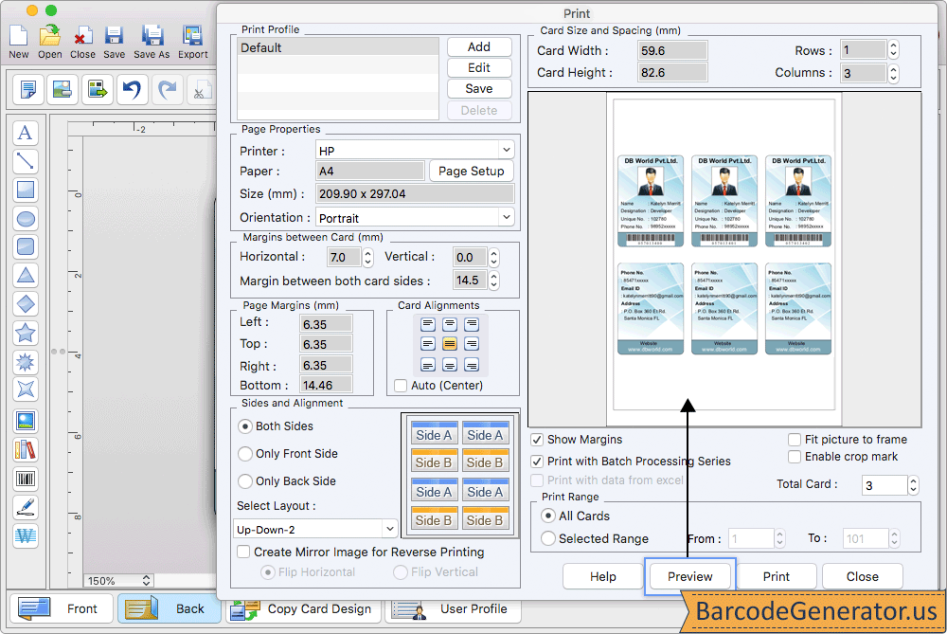Select Only Front Side option
The image size is (947, 634).
(244, 454)
